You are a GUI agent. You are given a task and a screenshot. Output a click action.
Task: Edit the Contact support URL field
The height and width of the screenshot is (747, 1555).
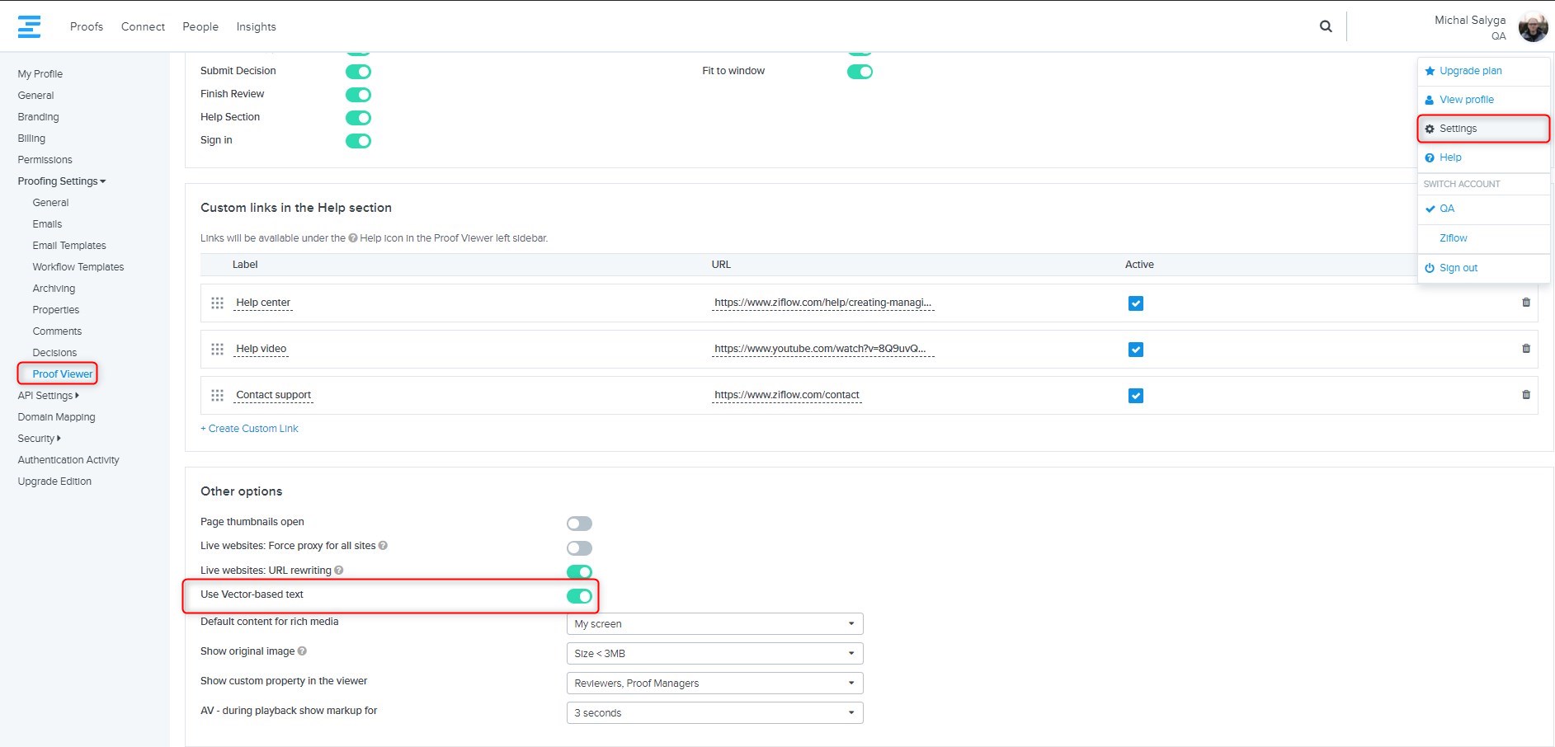coord(786,395)
